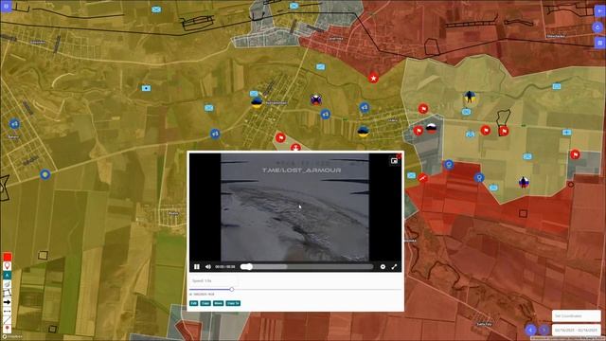Select the link/attachment drawing tool
This screenshot has width=606, height=341.
(x=8, y=284)
